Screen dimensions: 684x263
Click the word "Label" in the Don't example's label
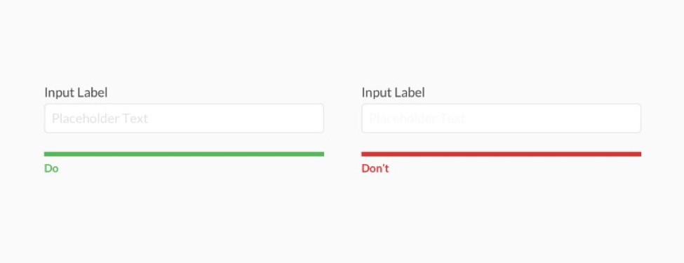pyautogui.click(x=410, y=93)
